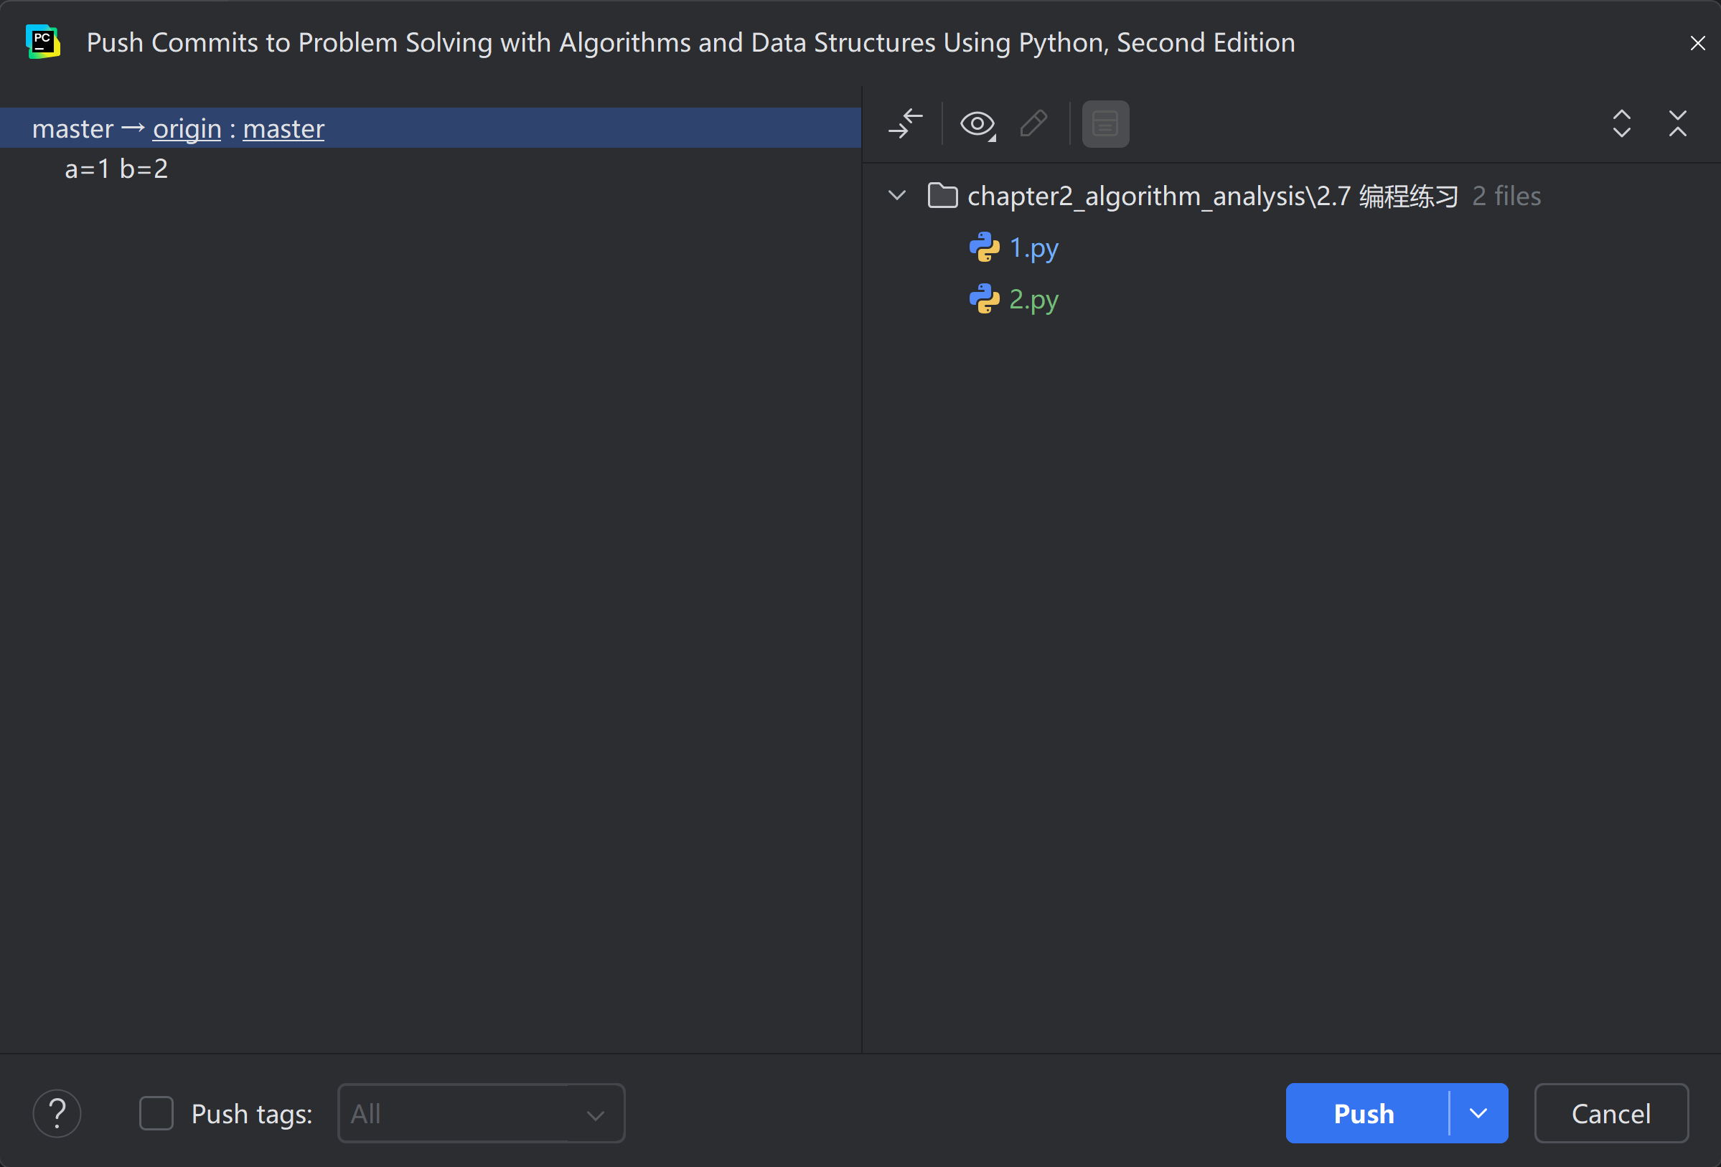Viewport: 1721px width, 1167px height.
Task: Click the target master branch link
Action: (283, 129)
